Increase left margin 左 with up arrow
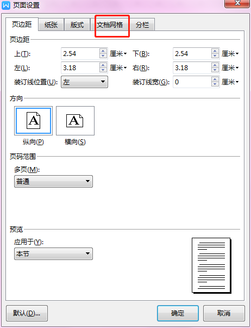 [103, 65]
